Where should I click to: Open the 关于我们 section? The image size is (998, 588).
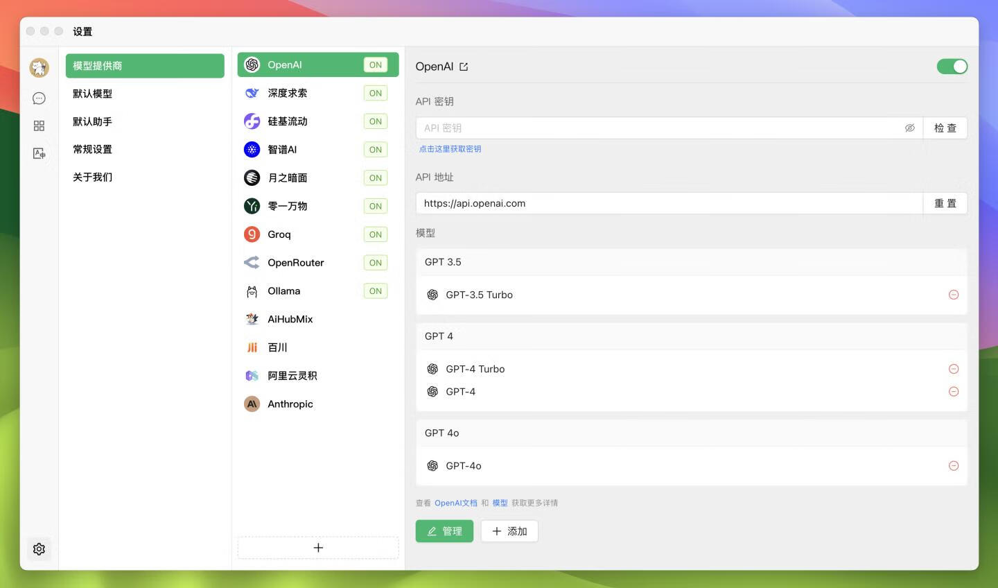(145, 177)
